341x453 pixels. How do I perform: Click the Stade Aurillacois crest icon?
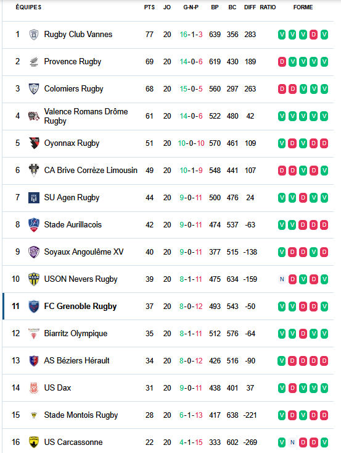click(x=34, y=225)
